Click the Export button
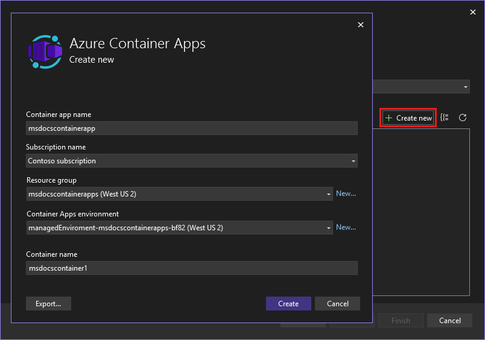The image size is (485, 340). tap(49, 303)
